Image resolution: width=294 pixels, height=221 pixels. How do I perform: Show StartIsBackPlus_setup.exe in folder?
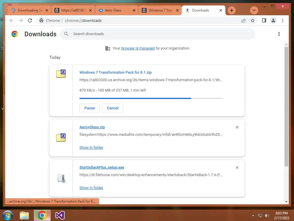(91, 188)
